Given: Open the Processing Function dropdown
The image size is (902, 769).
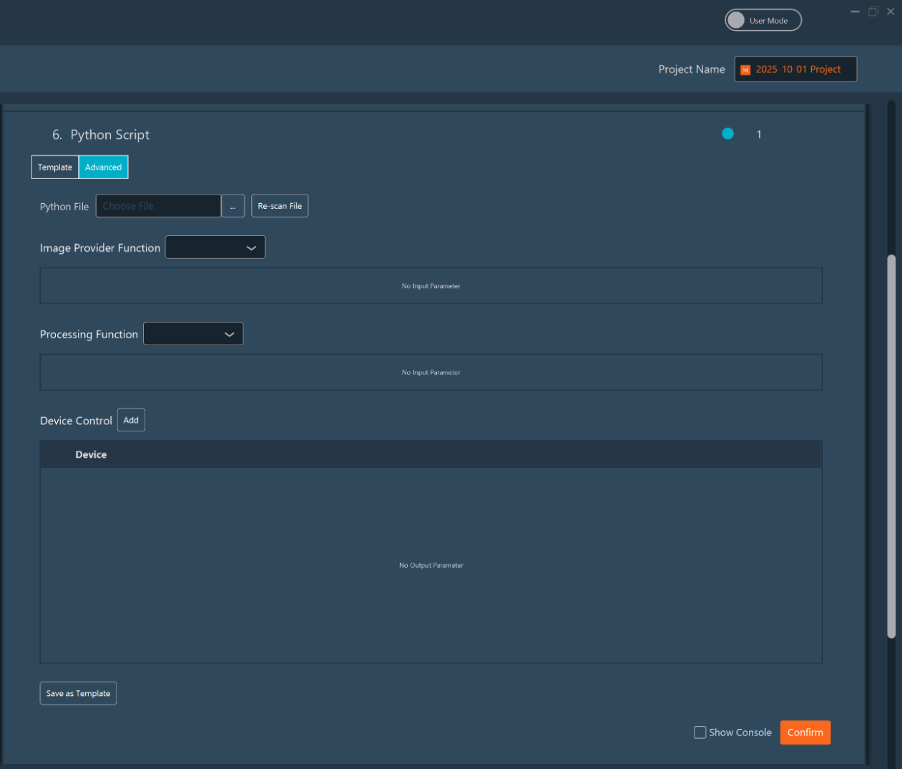Looking at the screenshot, I should 193,333.
